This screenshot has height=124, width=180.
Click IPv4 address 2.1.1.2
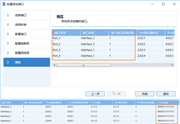pyautogui.click(x=94, y=107)
